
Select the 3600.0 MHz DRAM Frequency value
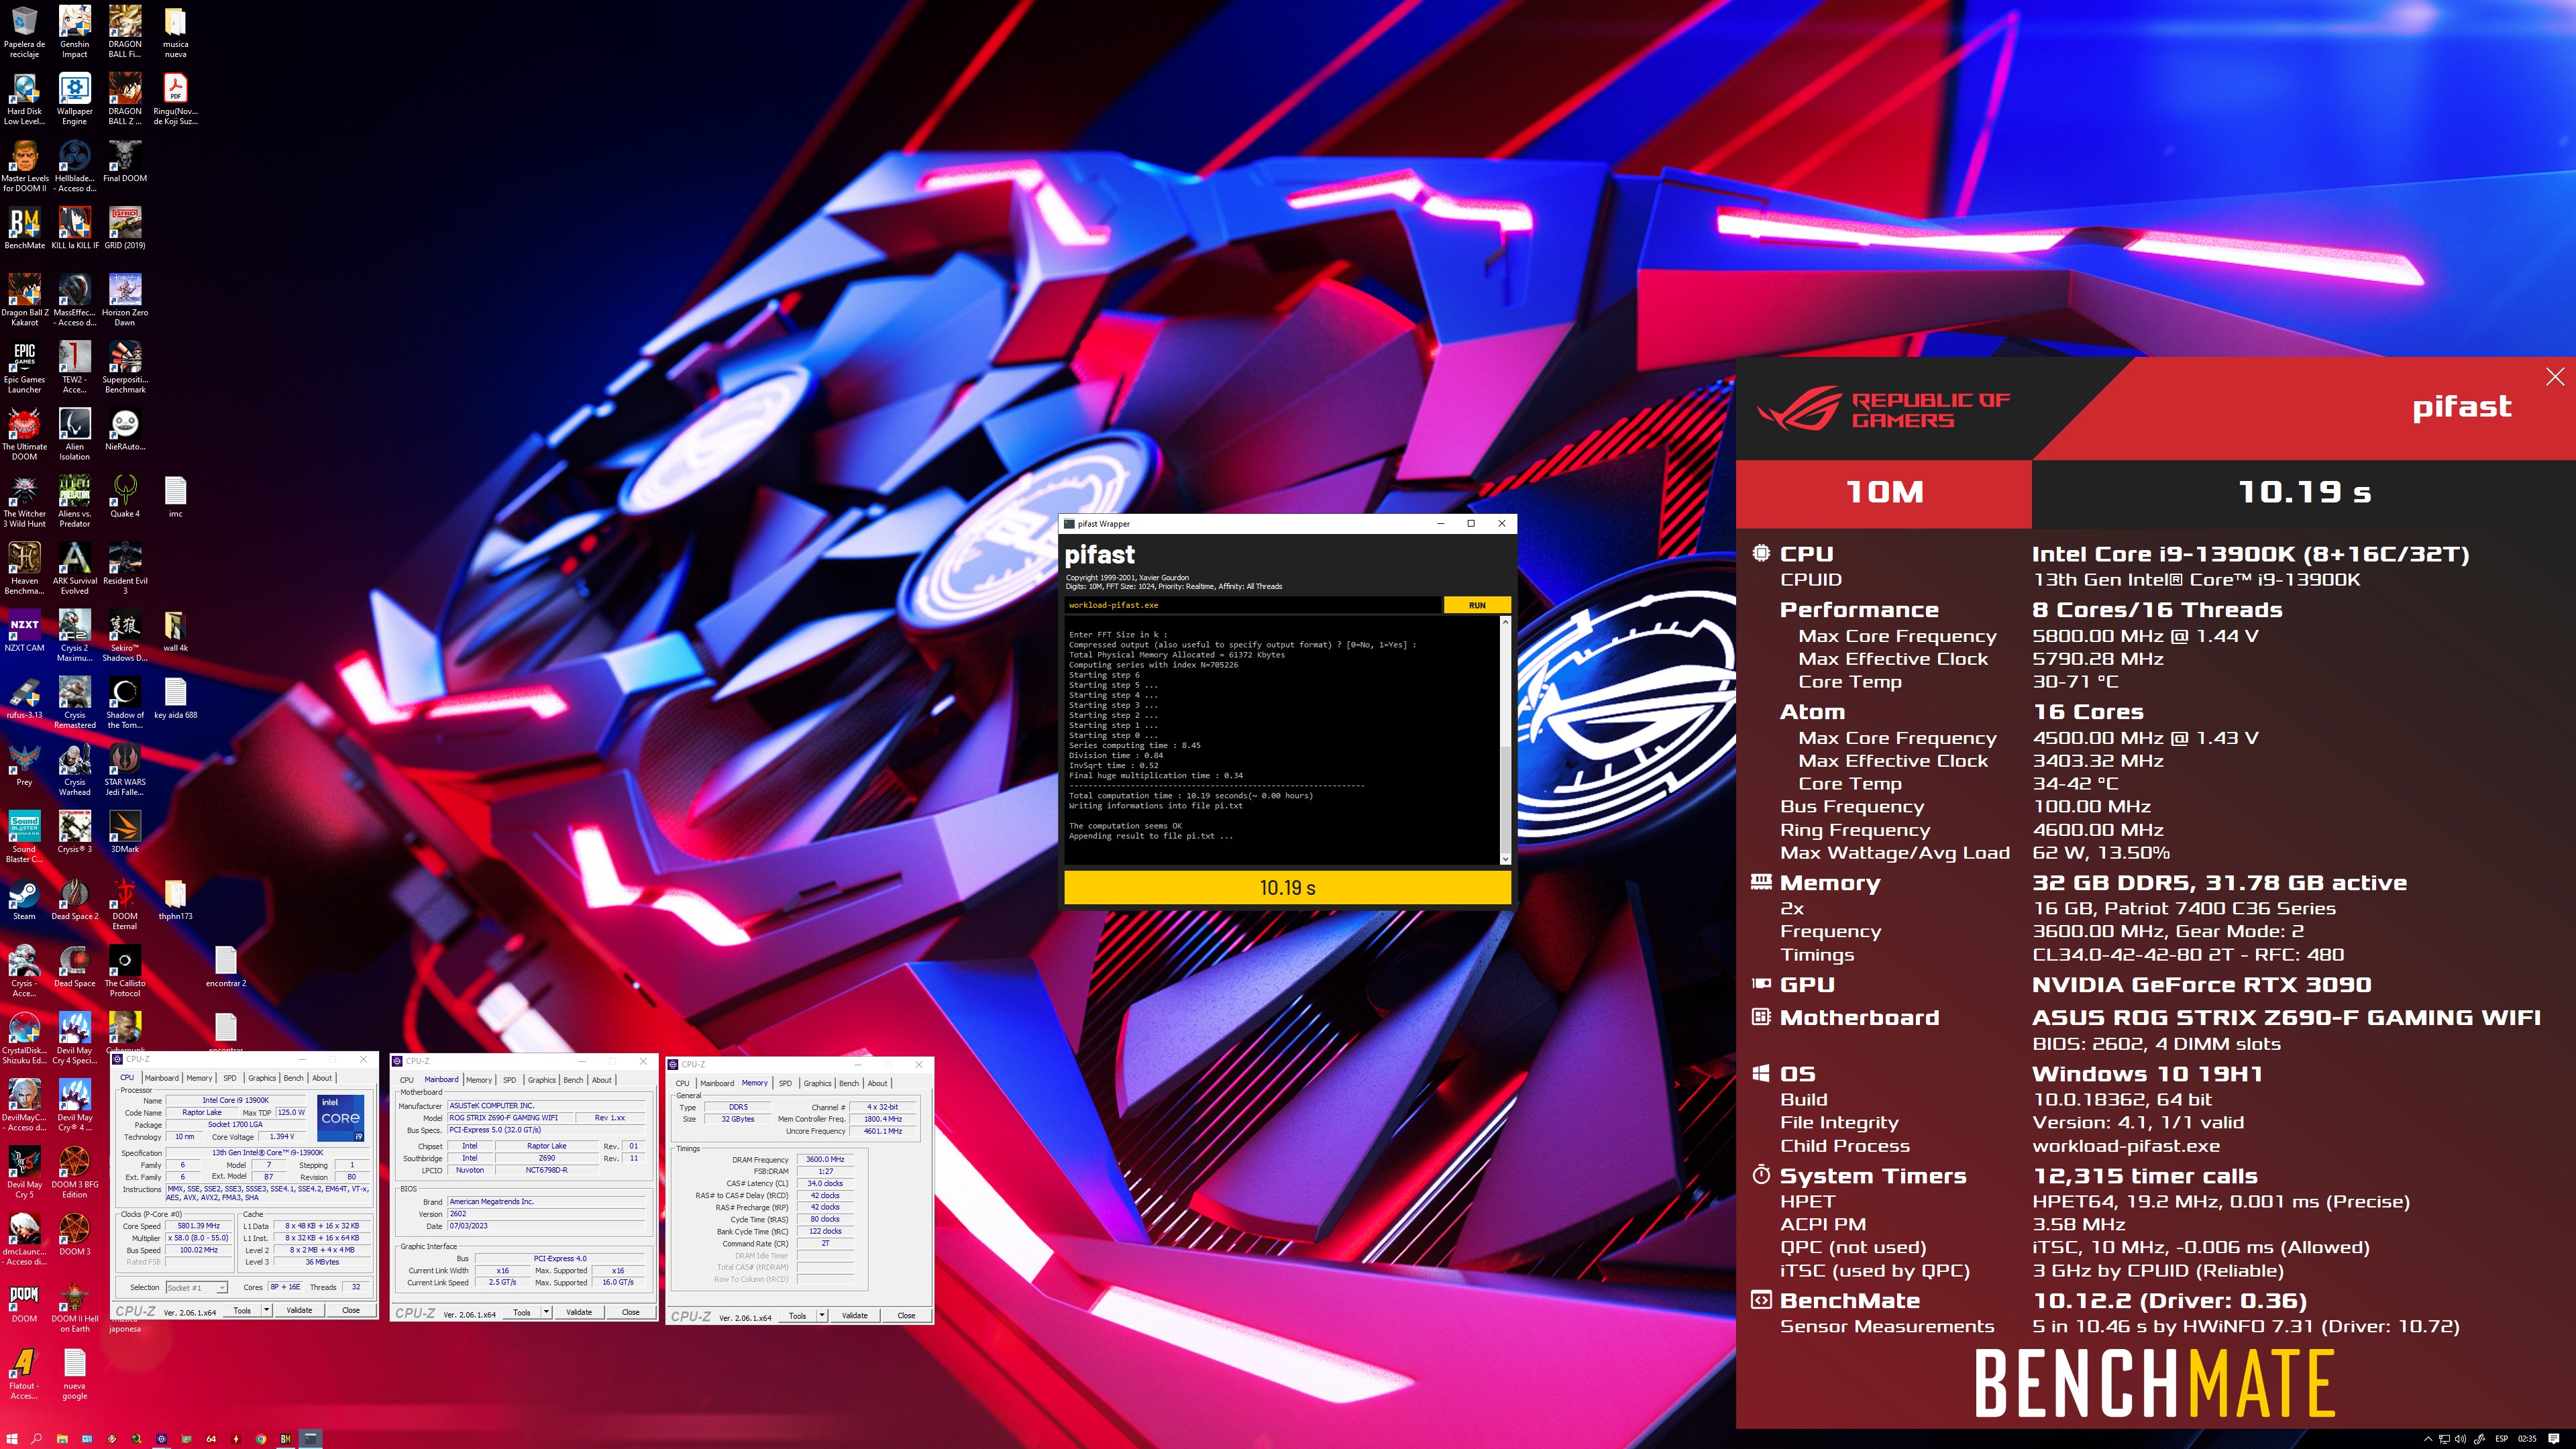(825, 1160)
